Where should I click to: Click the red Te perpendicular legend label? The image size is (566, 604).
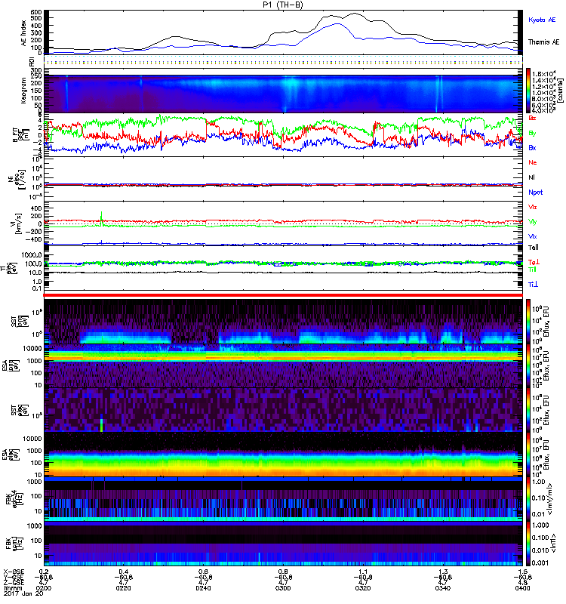pos(534,262)
